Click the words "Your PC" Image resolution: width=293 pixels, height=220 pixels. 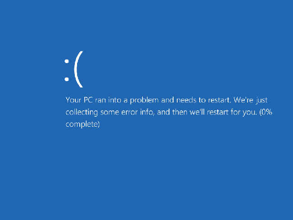point(79,100)
